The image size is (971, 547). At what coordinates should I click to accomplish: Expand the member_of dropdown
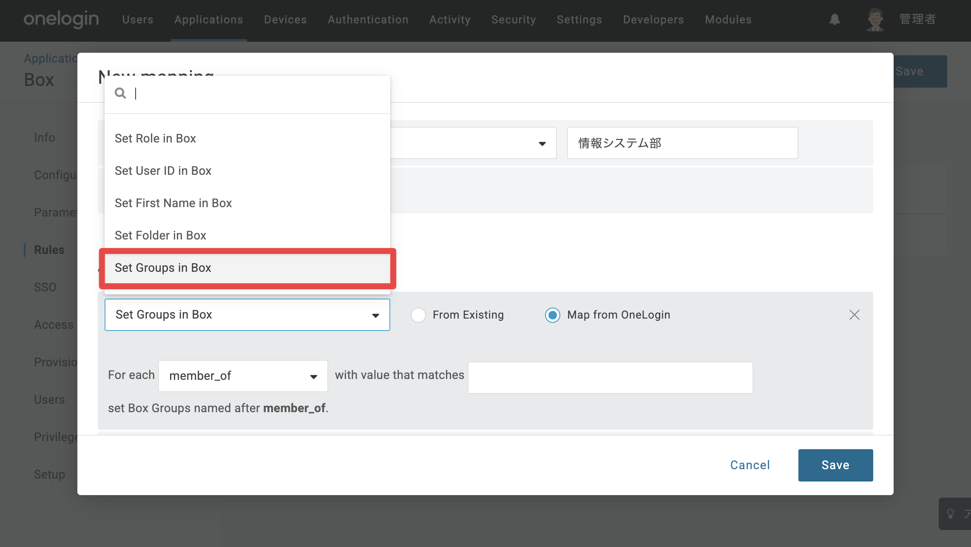coord(243,376)
